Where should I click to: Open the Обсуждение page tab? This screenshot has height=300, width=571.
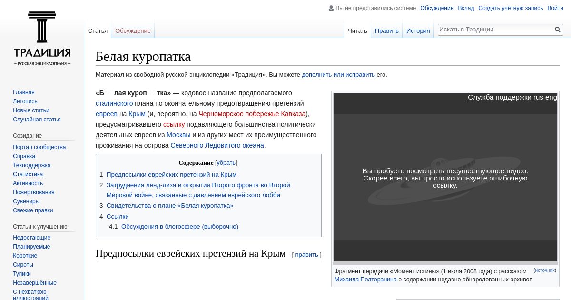[x=133, y=30]
